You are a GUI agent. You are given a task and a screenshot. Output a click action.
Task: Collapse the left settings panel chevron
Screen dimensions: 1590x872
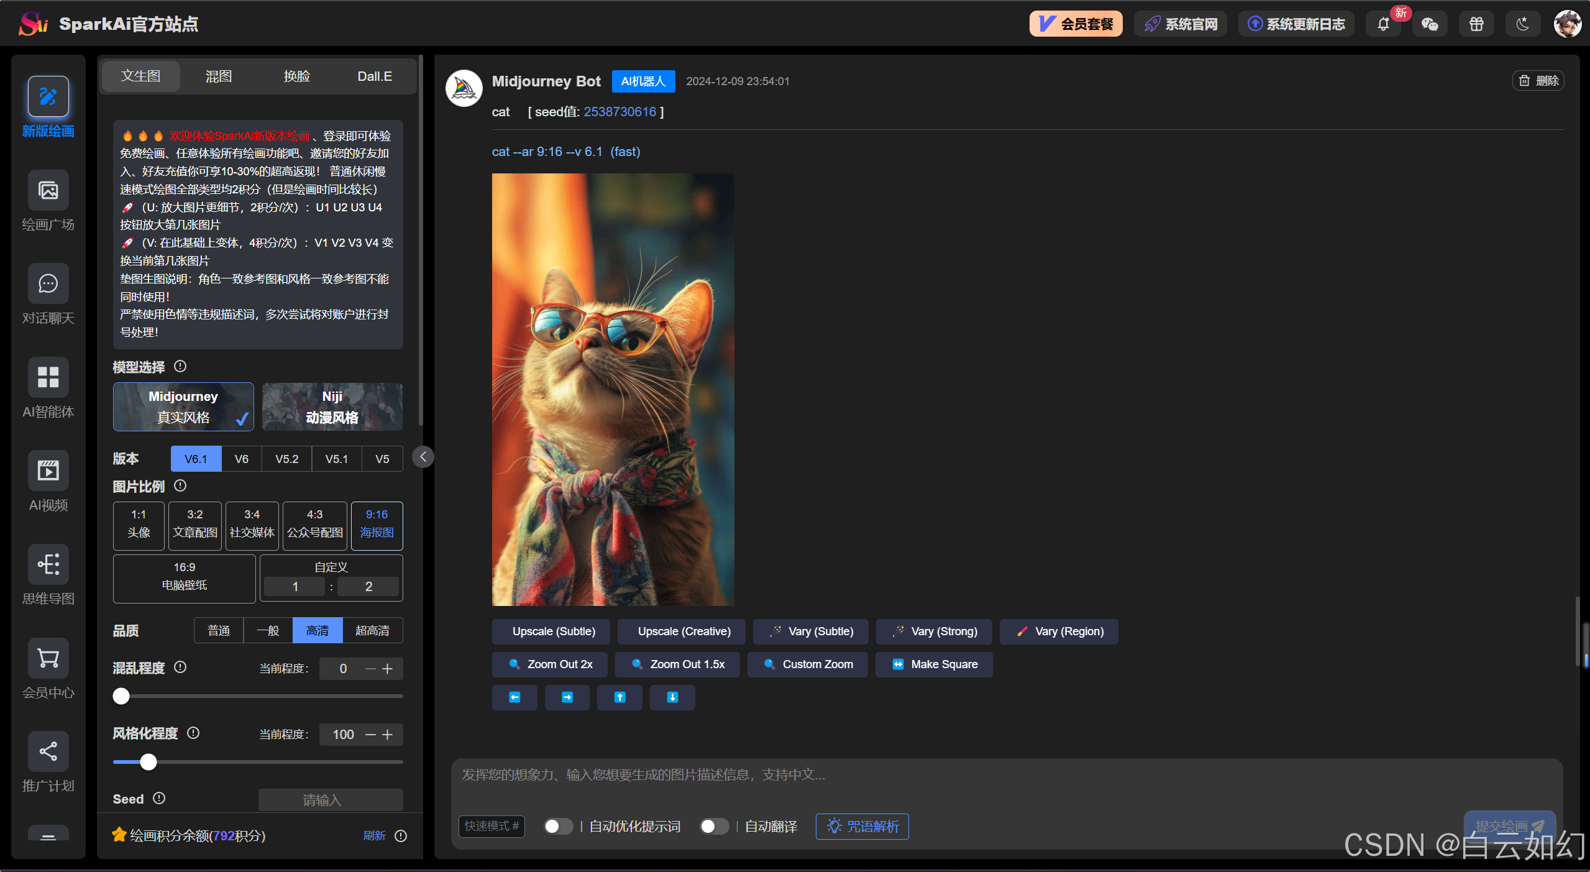423,457
